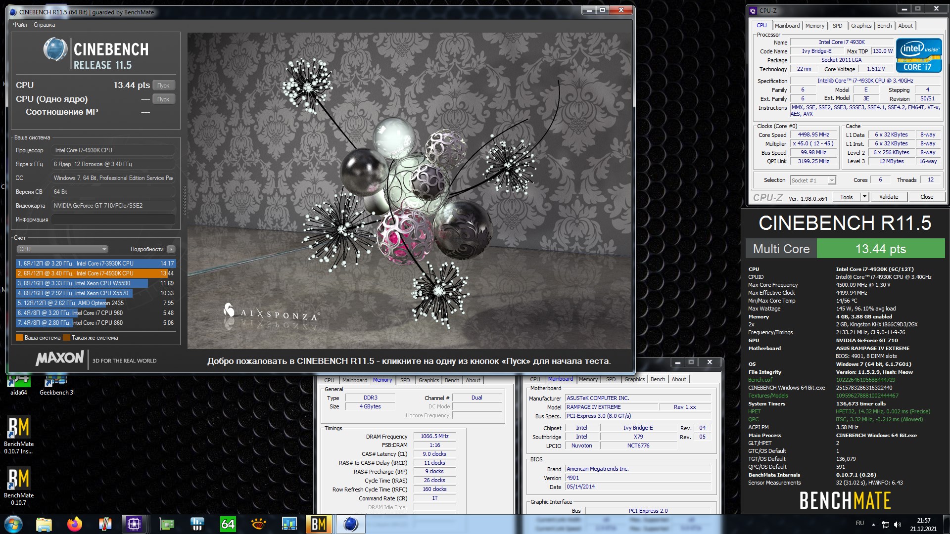Click RAMPAGE IV EXTREME model field
Image resolution: width=950 pixels, height=534 pixels.
(x=612, y=407)
